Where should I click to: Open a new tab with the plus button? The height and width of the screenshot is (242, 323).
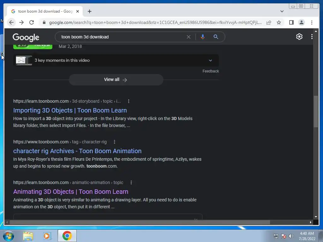coord(89,11)
